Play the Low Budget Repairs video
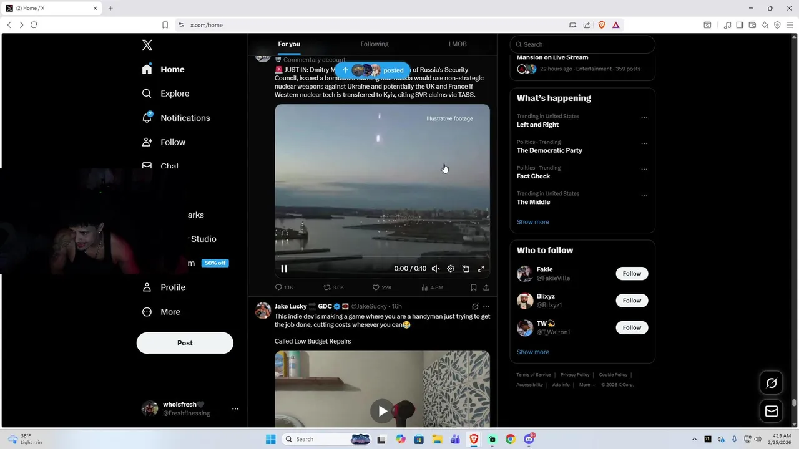Image resolution: width=799 pixels, height=449 pixels. pos(382,410)
